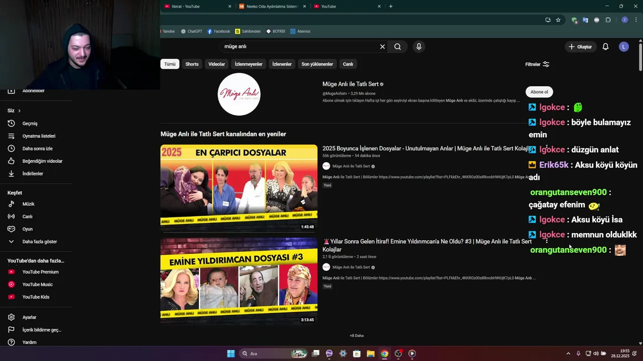Show hidden tray icons chevron
643x361 pixels.
(x=568, y=353)
